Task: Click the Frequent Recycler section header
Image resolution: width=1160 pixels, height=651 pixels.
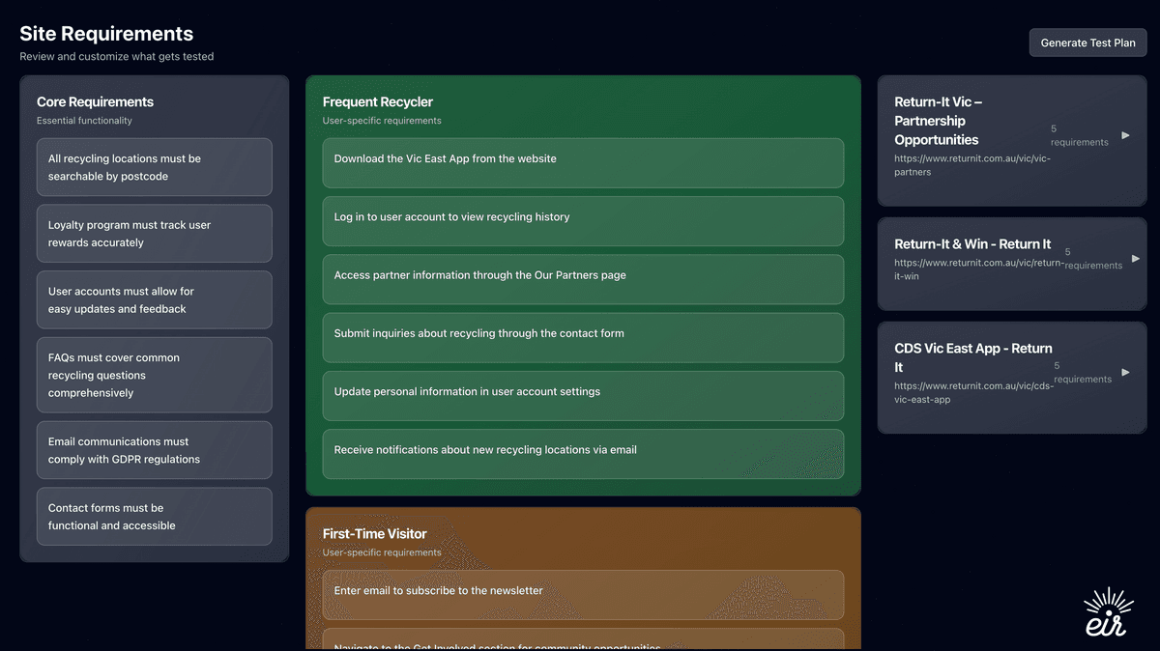Action: click(x=377, y=101)
